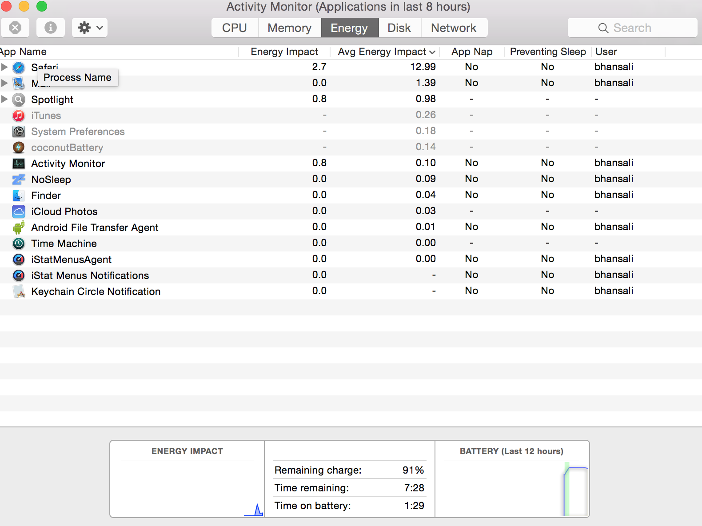The height and width of the screenshot is (526, 702).
Task: Click Mail's 1.39 average energy value
Action: coord(426,83)
